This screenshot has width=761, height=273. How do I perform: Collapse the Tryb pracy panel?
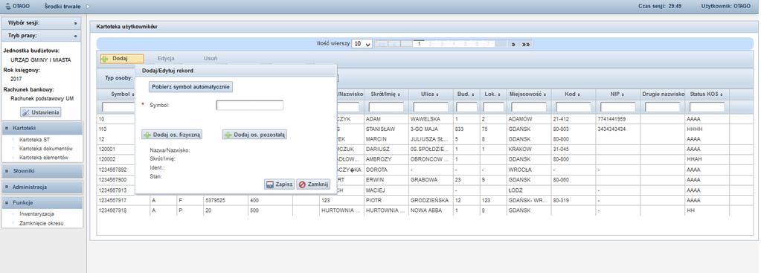(75, 36)
